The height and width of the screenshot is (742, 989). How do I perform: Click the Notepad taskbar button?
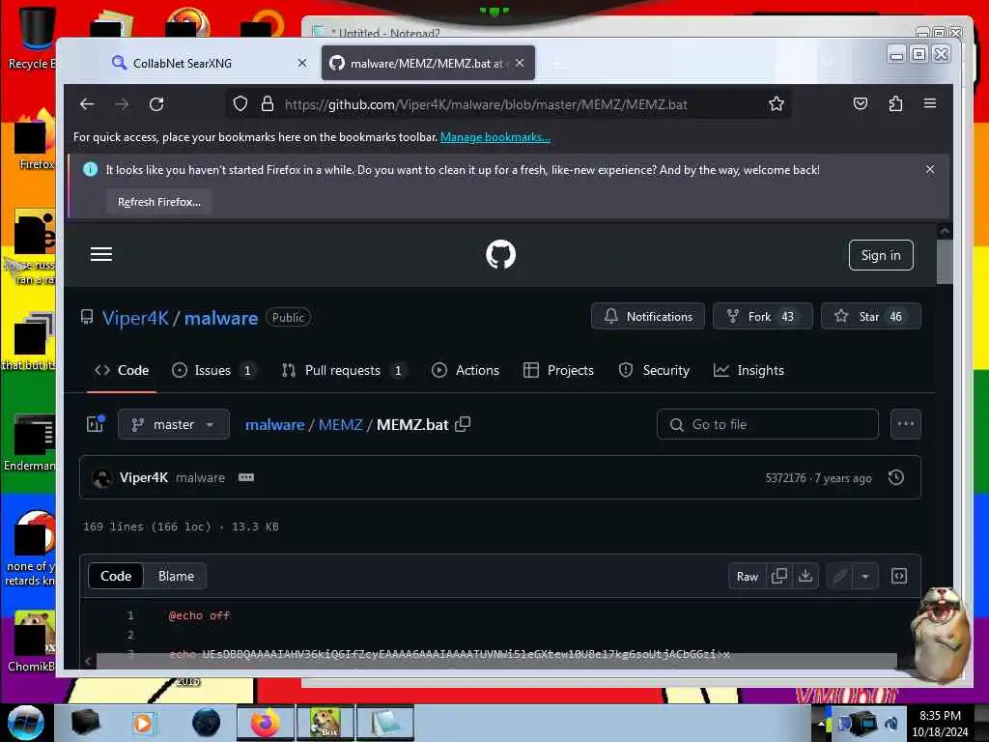point(385,723)
